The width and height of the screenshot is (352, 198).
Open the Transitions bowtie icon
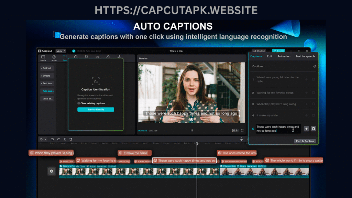pyautogui.click(x=97, y=57)
